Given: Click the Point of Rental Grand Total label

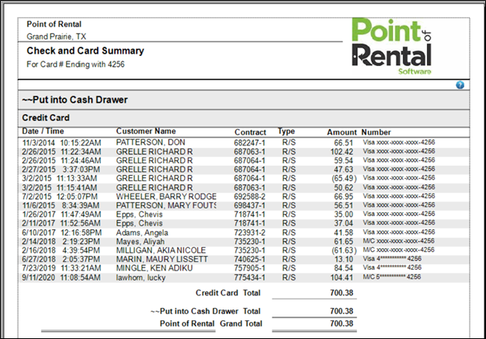Looking at the screenshot, I should [211, 323].
